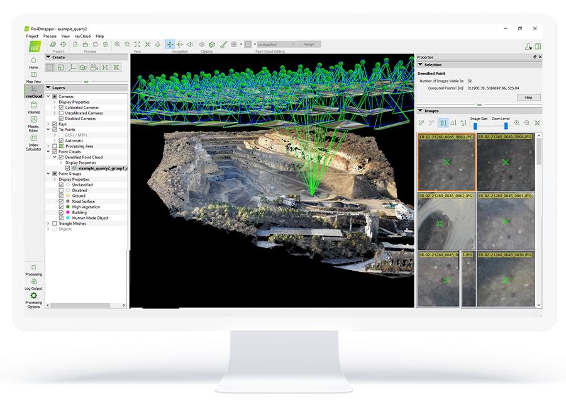
Task: Click new video animation camera icon
Action: [94, 67]
